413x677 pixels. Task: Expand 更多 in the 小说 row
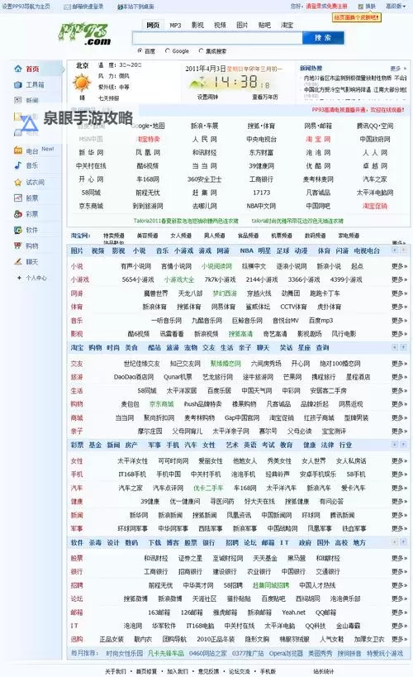[x=399, y=266]
